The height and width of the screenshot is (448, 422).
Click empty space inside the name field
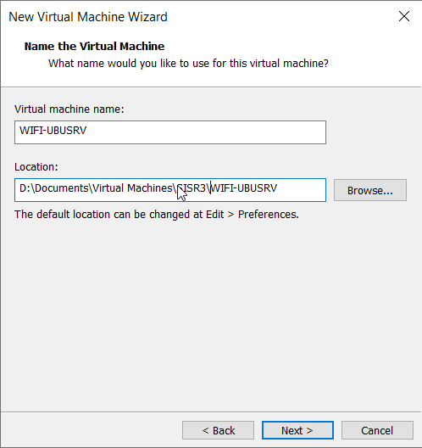(205, 132)
